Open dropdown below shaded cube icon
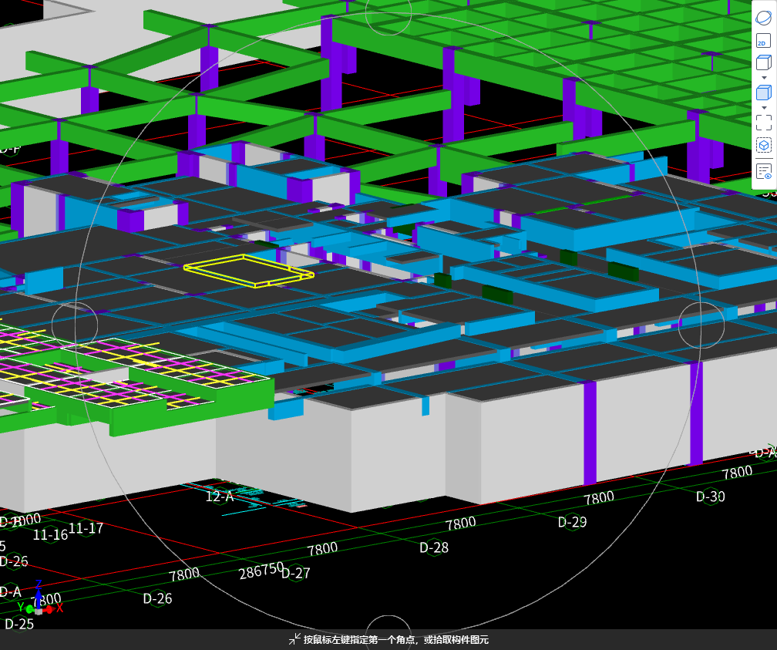This screenshot has width=777, height=650. pos(764,108)
